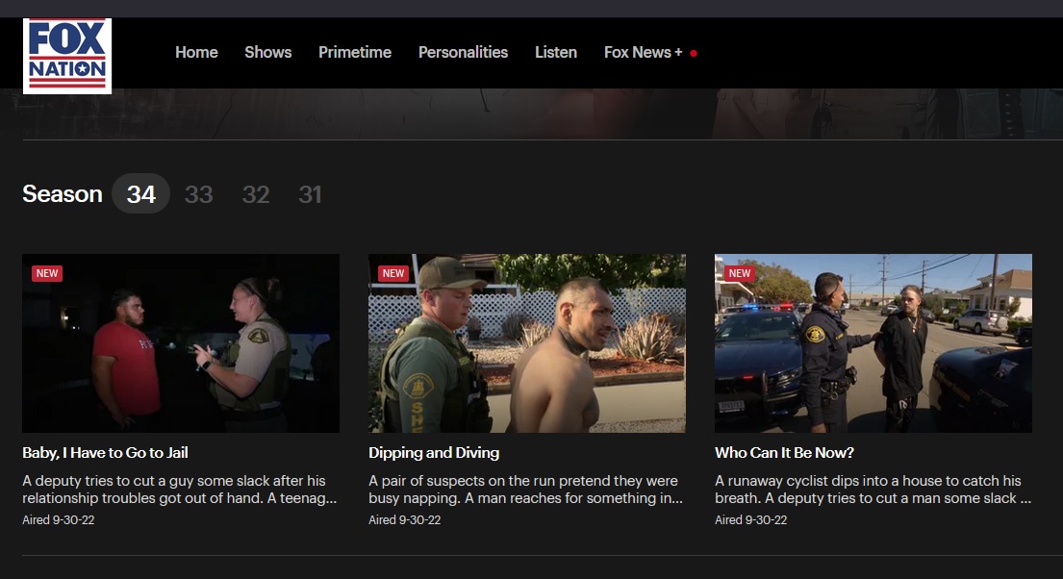This screenshot has width=1063, height=579.
Task: Open the Home menu item
Action: click(x=196, y=53)
